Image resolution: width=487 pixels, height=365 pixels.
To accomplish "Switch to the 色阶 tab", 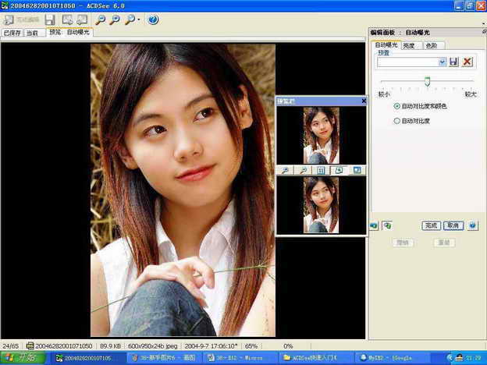I will [431, 45].
